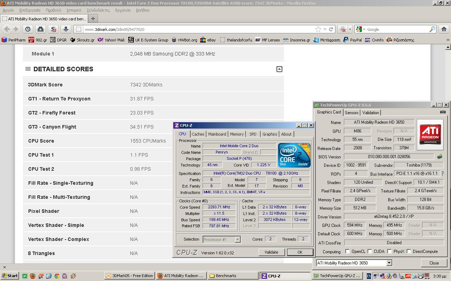Click the 1553 CPUMarks value
The image size is (451, 281).
[148, 141]
